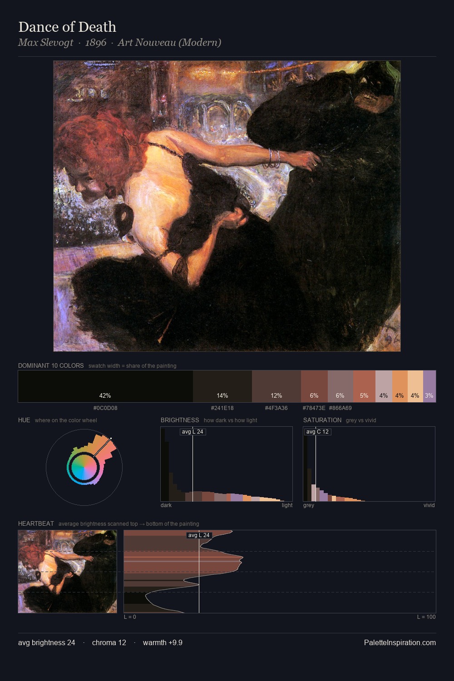This screenshot has height=681, width=454.
Task: Click the 'chroma 12' footer stat
Action: click(x=109, y=643)
